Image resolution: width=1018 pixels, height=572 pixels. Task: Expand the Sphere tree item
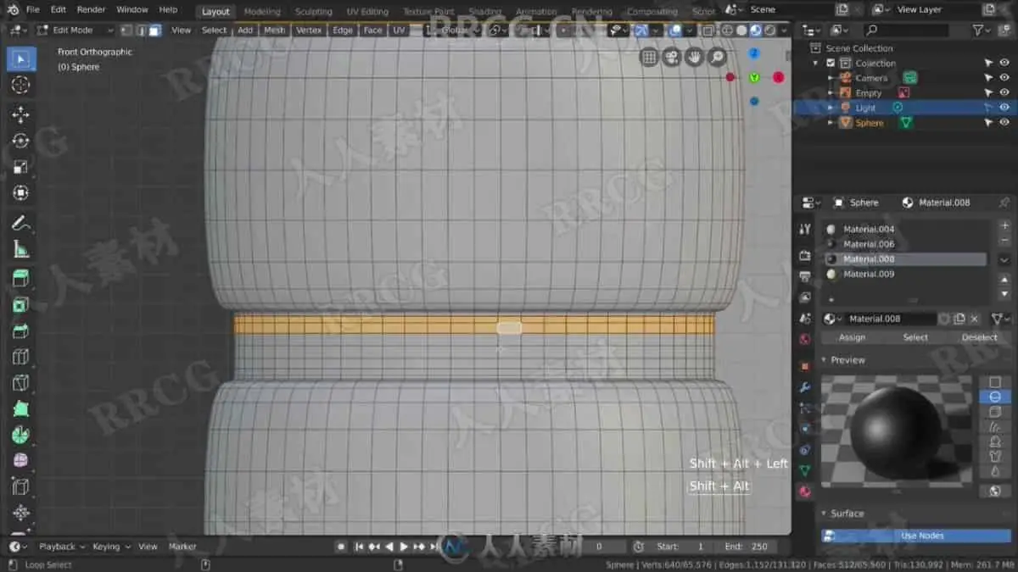point(831,123)
